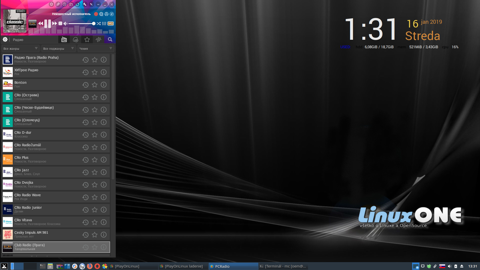Add ХИТрое Радио to favorites star
The height and width of the screenshot is (270, 480).
pyautogui.click(x=94, y=72)
